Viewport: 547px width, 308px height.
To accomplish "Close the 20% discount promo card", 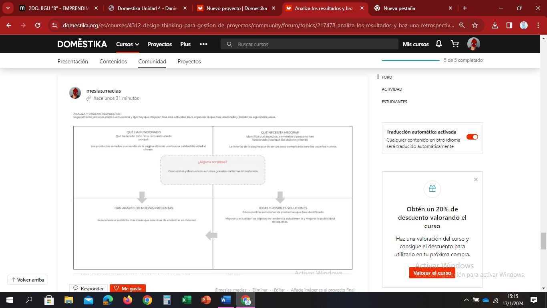I will click(476, 180).
